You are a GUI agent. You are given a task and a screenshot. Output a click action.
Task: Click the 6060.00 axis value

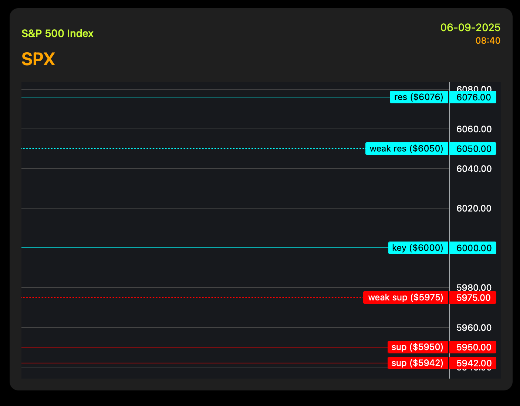pos(474,129)
